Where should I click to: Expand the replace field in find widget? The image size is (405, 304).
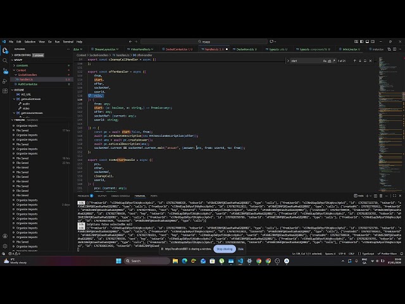[288, 61]
